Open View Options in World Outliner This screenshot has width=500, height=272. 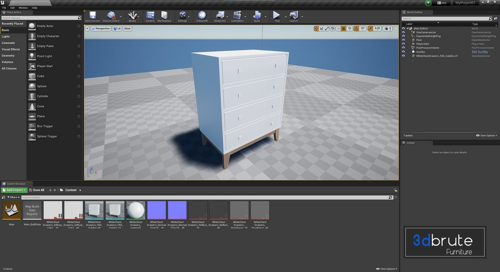point(486,135)
